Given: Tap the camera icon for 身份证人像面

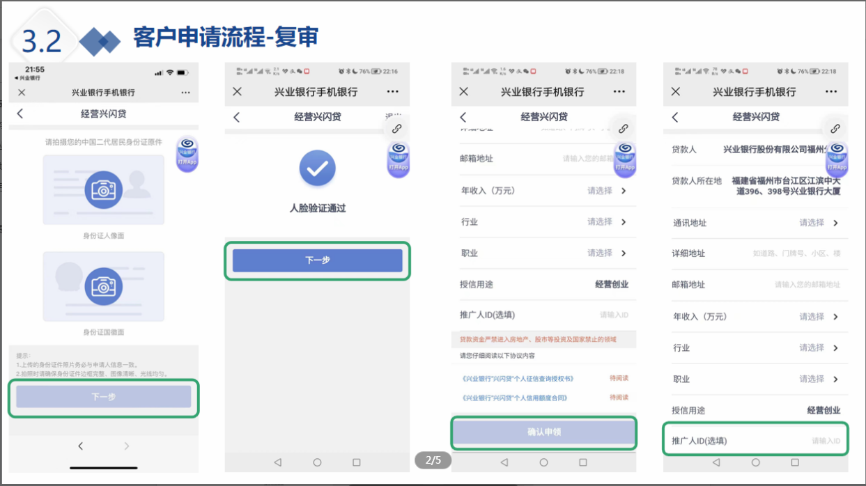Looking at the screenshot, I should [x=103, y=189].
